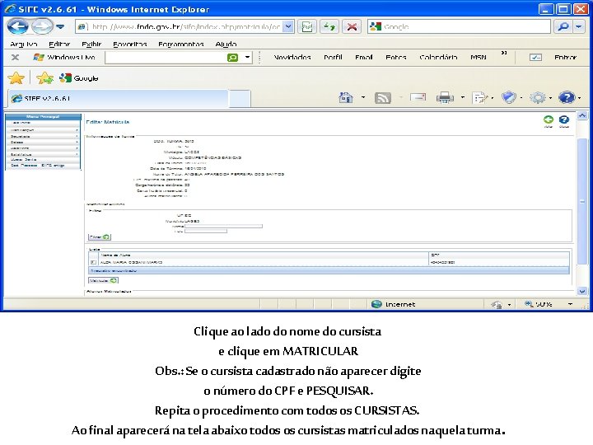Click MSN in the Windows Live toolbar

pos(478,57)
